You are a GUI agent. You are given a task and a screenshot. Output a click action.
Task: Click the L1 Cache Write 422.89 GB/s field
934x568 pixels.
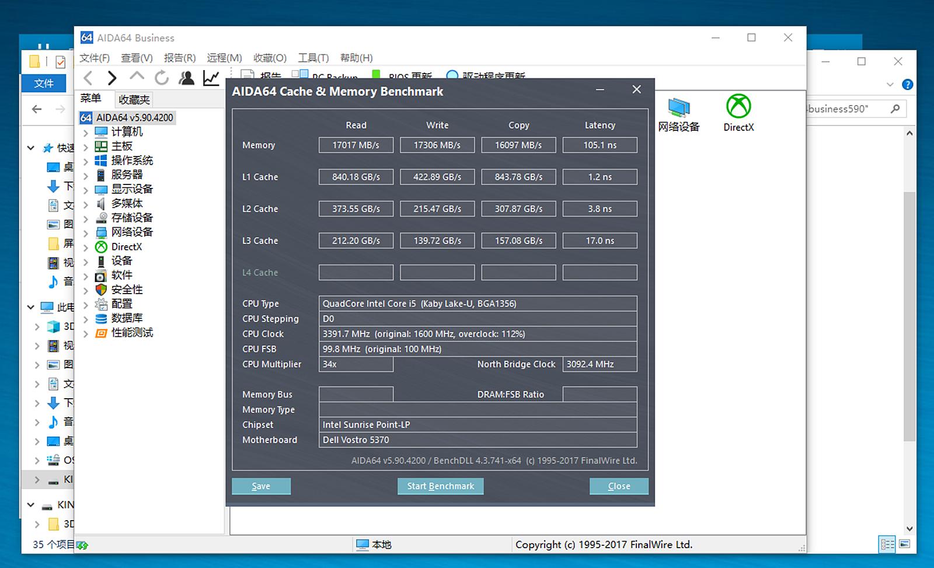437,177
